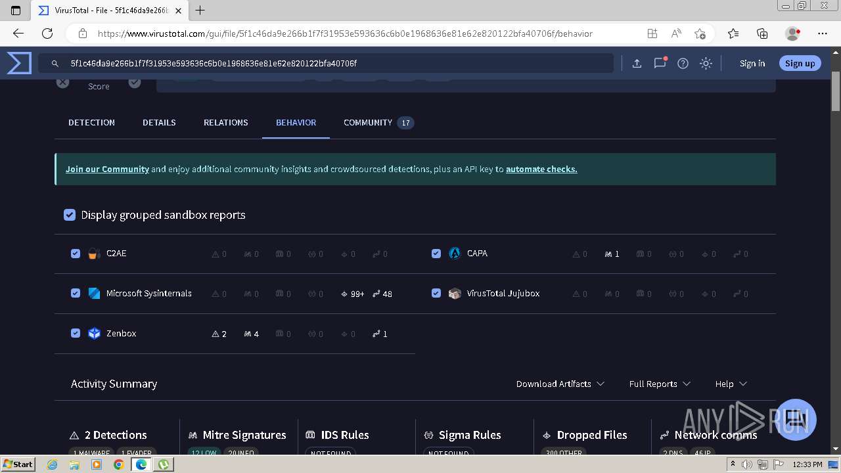Toggle Display grouped sandbox reports checkbox

point(70,215)
